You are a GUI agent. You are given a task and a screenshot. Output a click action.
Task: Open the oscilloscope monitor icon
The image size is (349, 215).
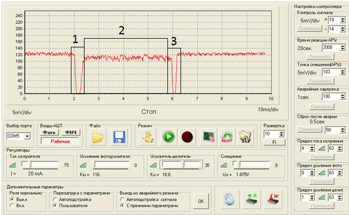209,137
